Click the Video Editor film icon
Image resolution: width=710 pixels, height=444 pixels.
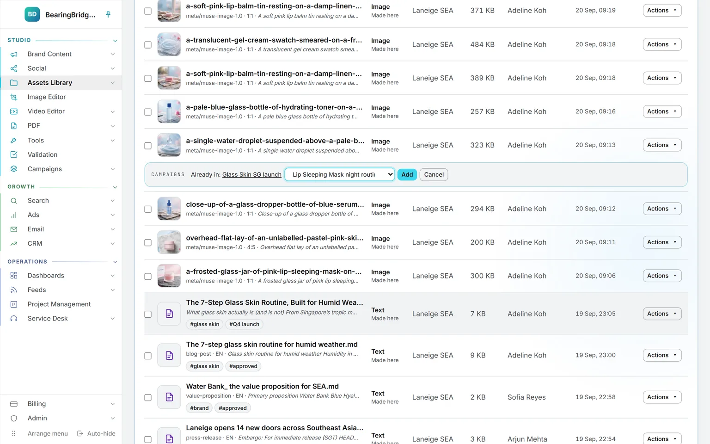click(x=14, y=111)
